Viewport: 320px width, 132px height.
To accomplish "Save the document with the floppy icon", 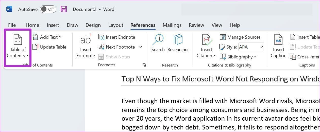I will tap(64, 9).
